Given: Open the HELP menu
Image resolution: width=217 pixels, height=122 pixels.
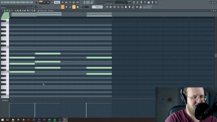Looking at the screenshot, I should click(32, 2).
